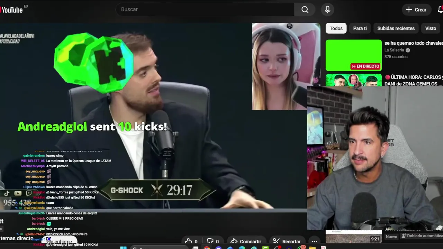The height and width of the screenshot is (249, 443).
Task: Click the verified badge beside La Salsería
Action: coord(408,50)
